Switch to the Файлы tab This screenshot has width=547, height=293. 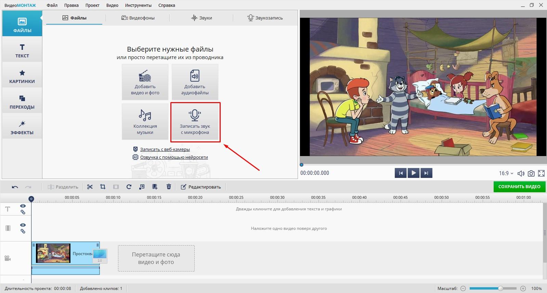[x=74, y=18]
